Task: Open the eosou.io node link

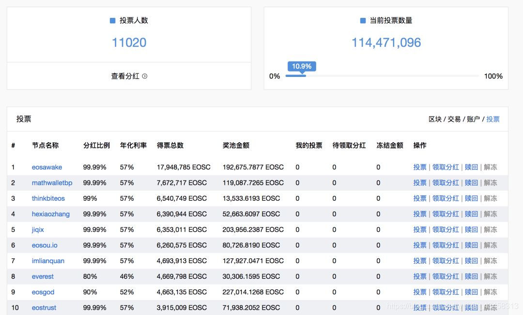Action: (45, 245)
